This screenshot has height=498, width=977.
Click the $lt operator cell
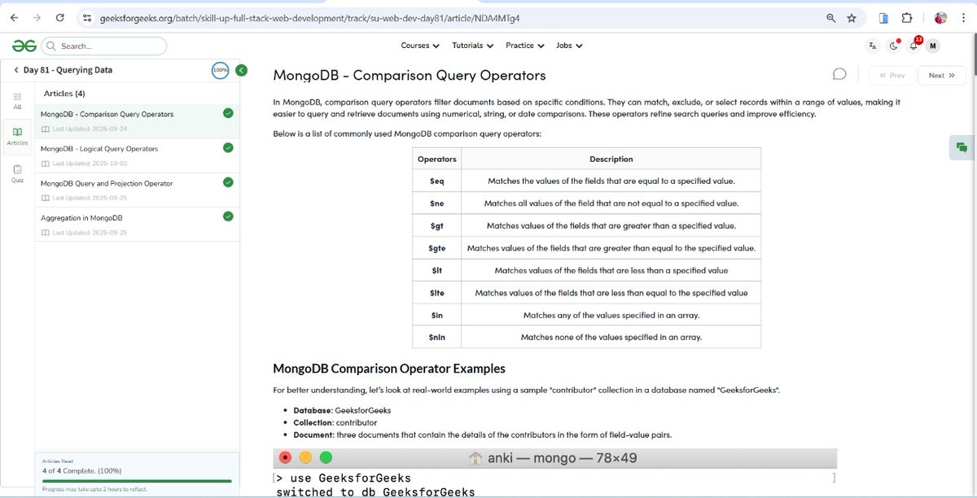click(x=436, y=270)
